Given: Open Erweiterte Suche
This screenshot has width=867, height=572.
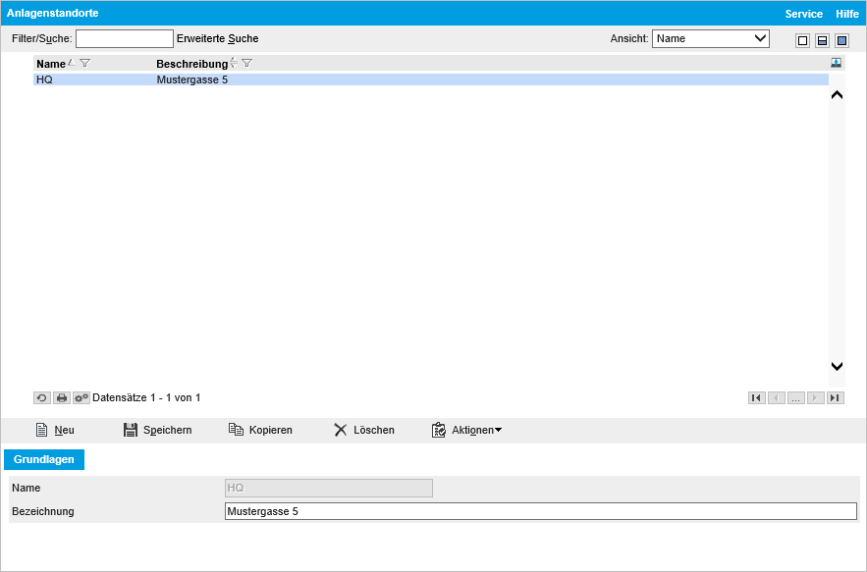Looking at the screenshot, I should 217,38.
